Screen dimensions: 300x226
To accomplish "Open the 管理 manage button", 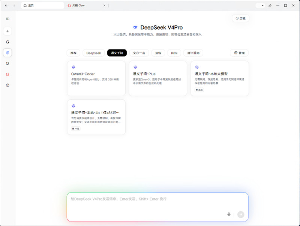I will 239,53.
